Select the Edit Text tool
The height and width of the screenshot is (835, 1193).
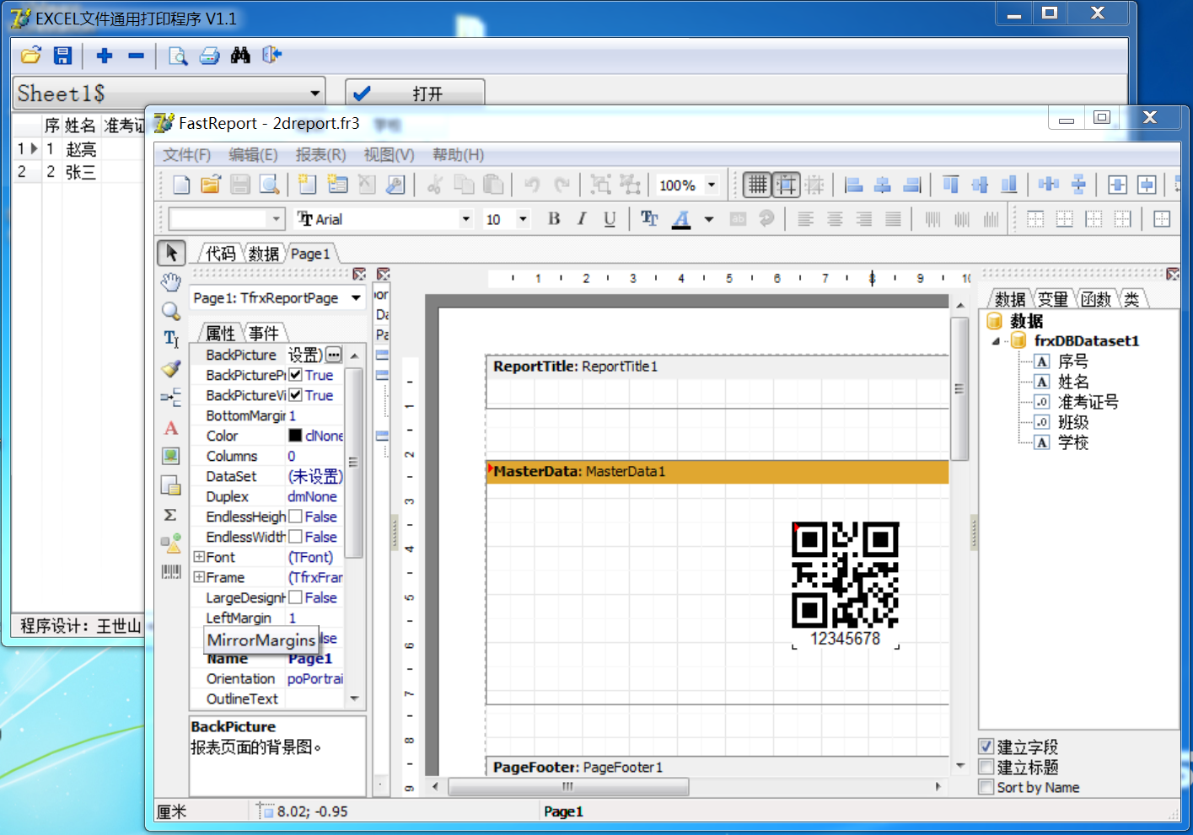[171, 339]
